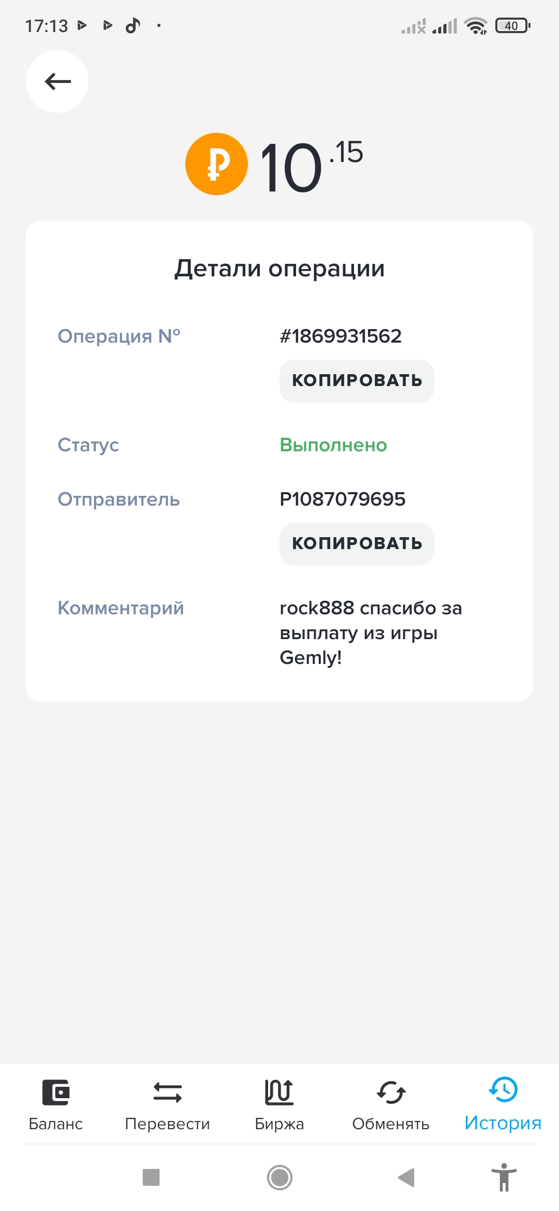Select the Биржа tab label
The width and height of the screenshot is (559, 1211).
(x=279, y=1124)
